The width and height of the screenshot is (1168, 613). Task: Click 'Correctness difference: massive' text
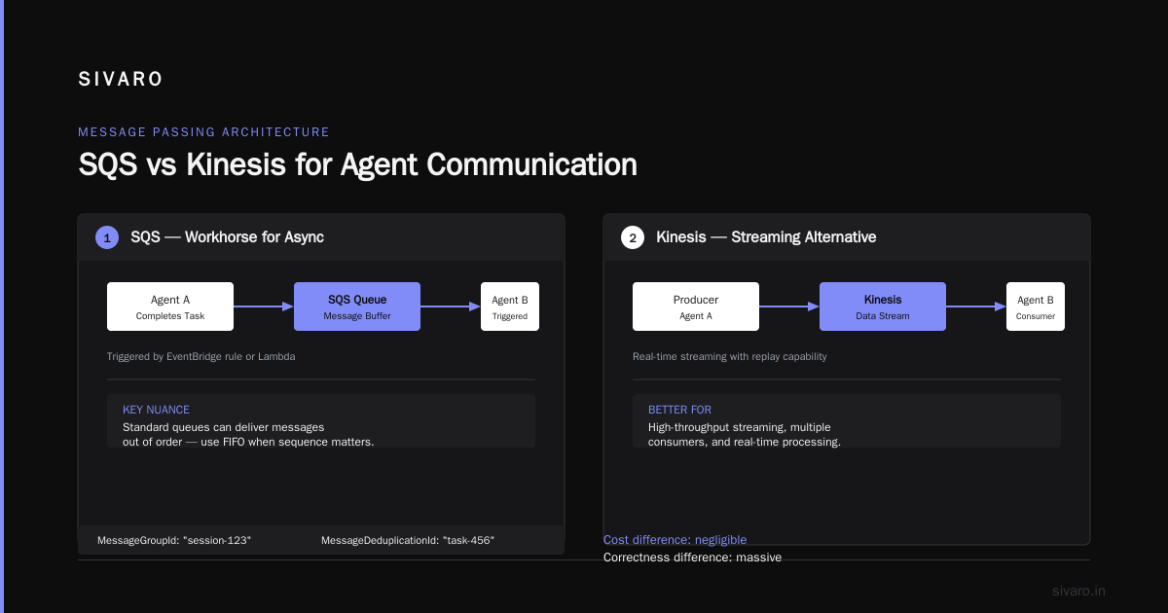[692, 558]
